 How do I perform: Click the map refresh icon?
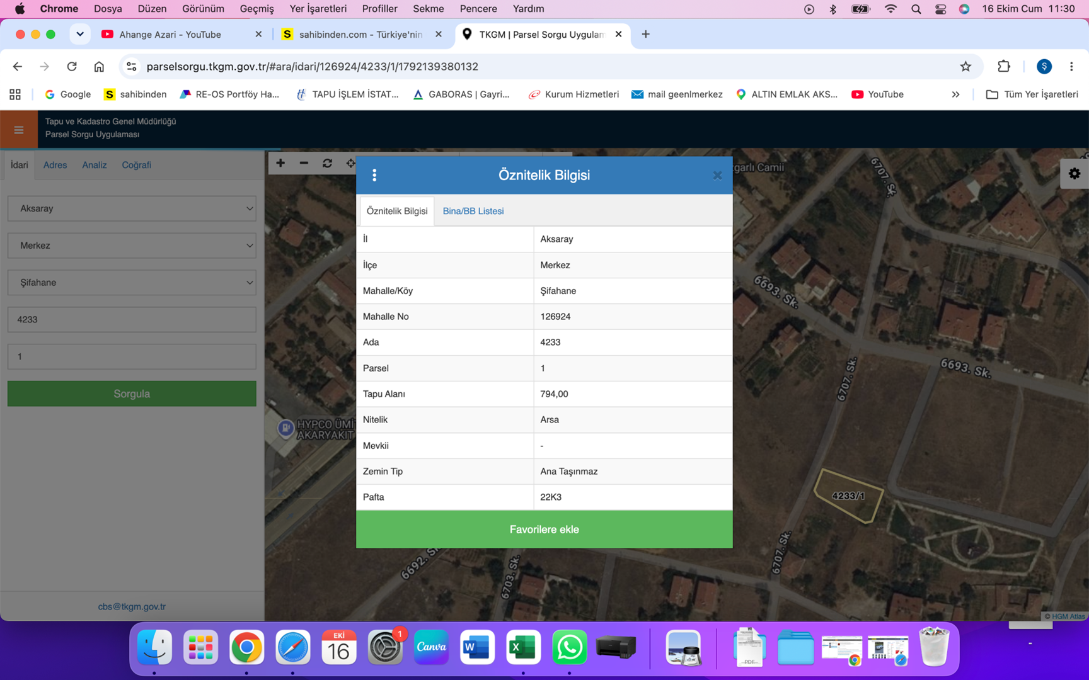(327, 163)
